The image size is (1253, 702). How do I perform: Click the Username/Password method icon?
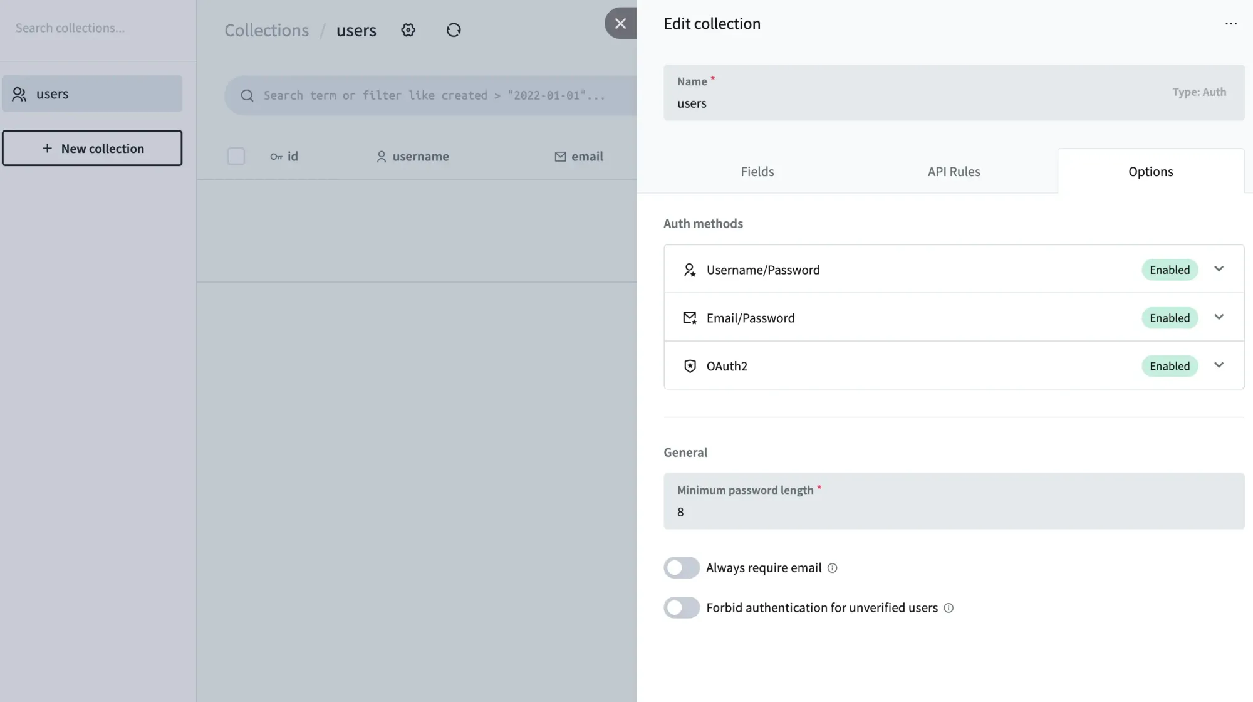(690, 270)
